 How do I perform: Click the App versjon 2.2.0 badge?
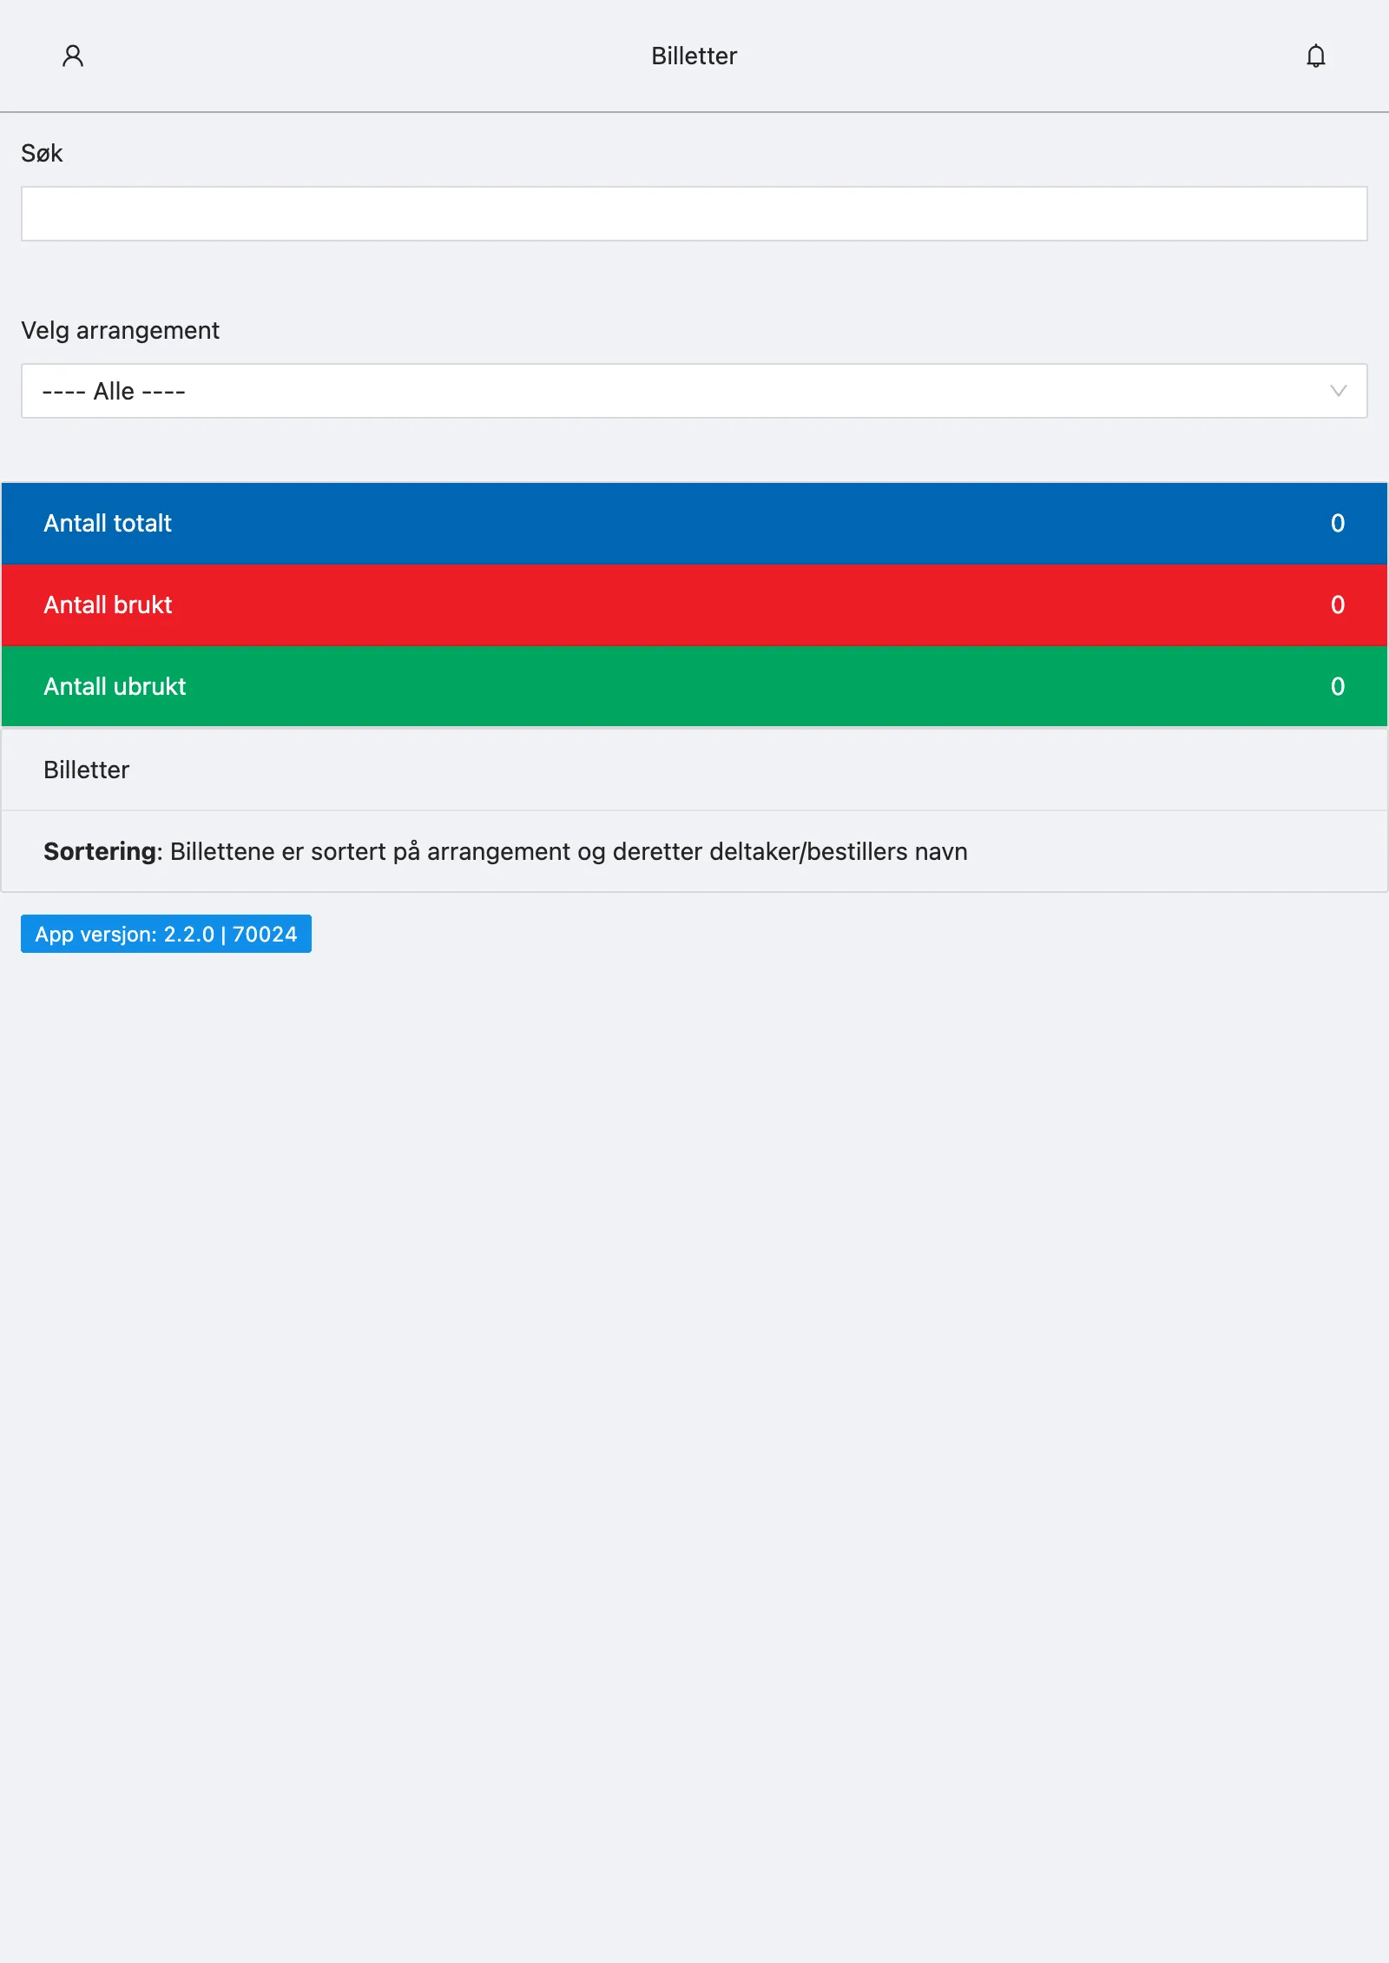[x=166, y=934]
